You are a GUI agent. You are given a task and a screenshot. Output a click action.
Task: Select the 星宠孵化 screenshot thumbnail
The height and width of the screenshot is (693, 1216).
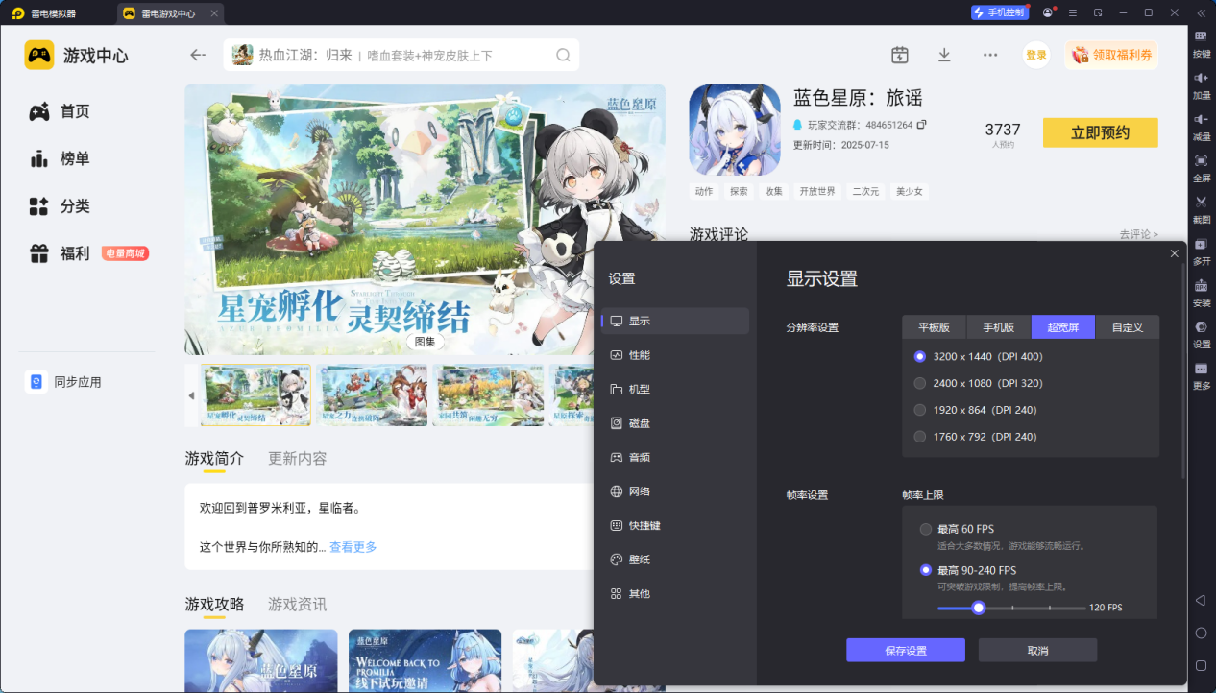point(256,395)
